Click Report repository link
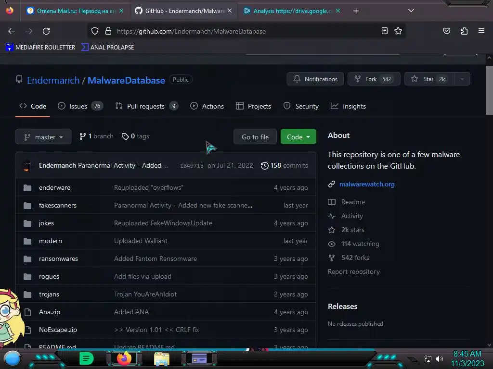Image resolution: width=493 pixels, height=369 pixels. point(354,272)
